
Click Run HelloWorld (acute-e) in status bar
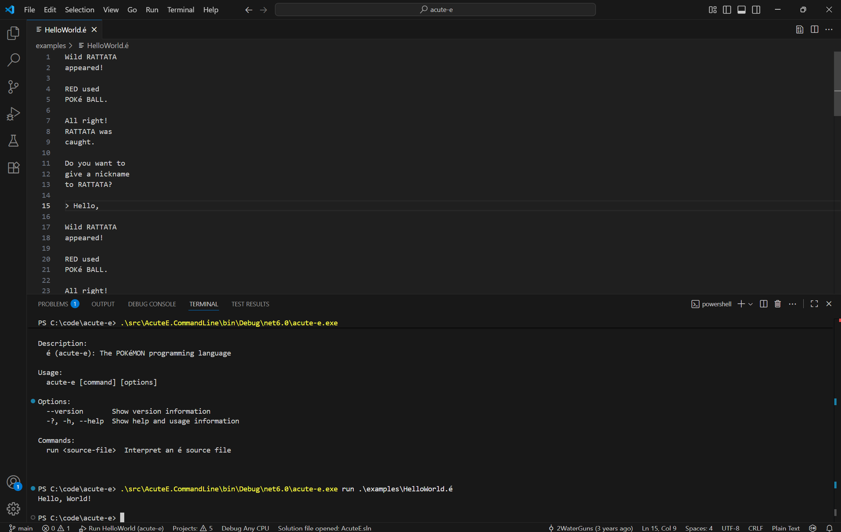coord(122,528)
